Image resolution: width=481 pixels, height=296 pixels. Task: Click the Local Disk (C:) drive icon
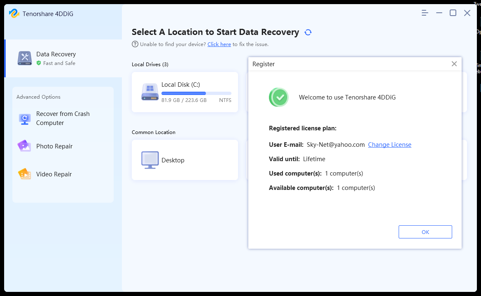tap(150, 92)
